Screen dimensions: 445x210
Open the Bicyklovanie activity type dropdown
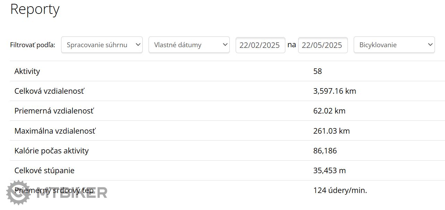pos(394,45)
